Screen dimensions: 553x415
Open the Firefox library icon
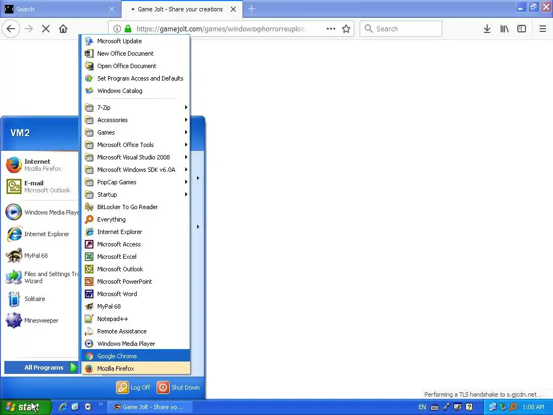pos(504,29)
